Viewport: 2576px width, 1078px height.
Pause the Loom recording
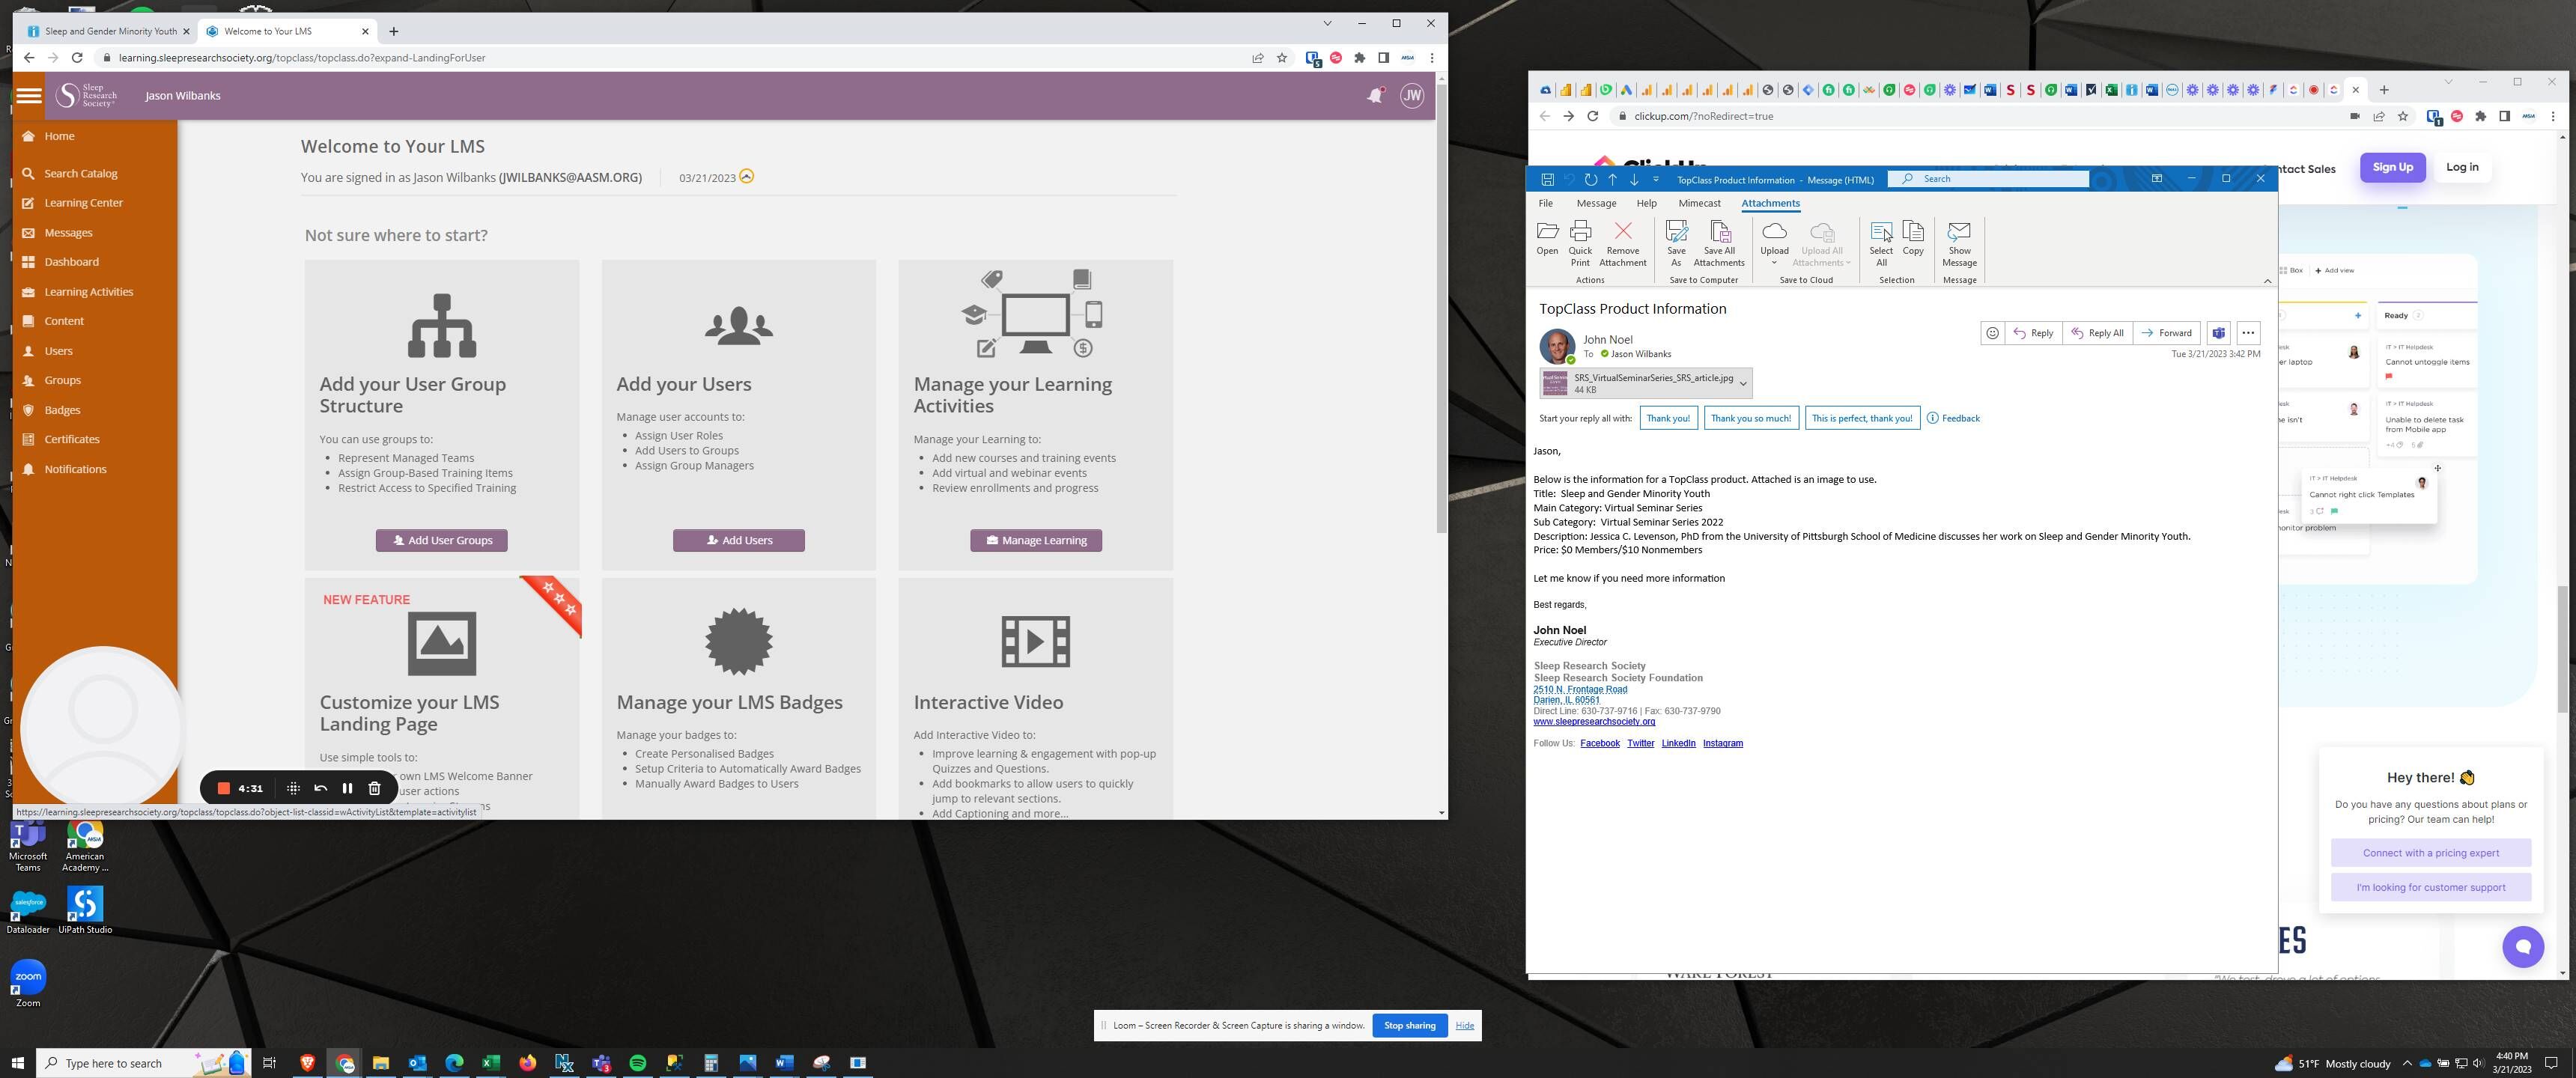347,788
